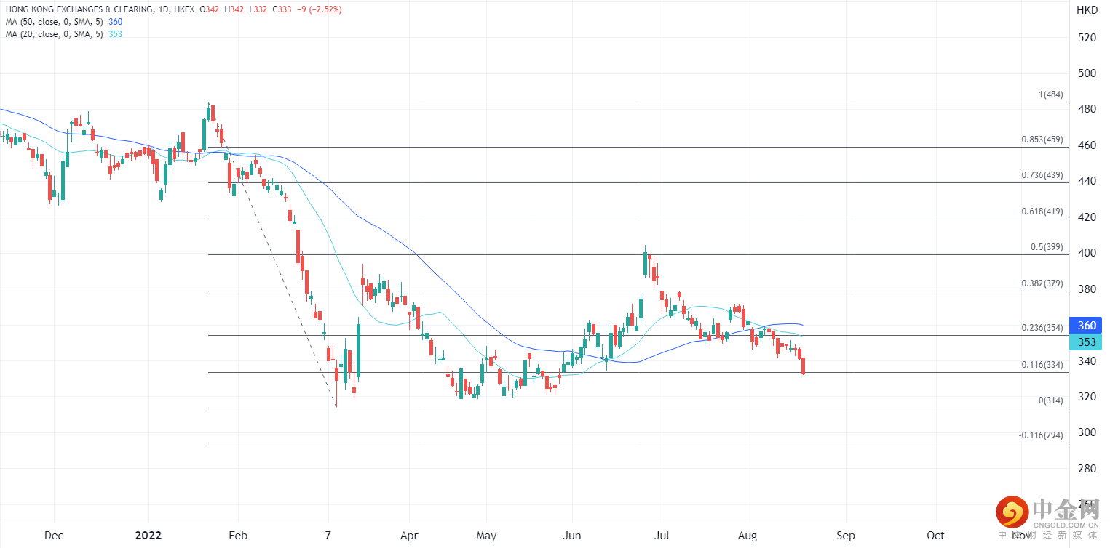Select the 0(314) Fibonacci level label
Image resolution: width=1110 pixels, height=548 pixels.
coord(1051,400)
